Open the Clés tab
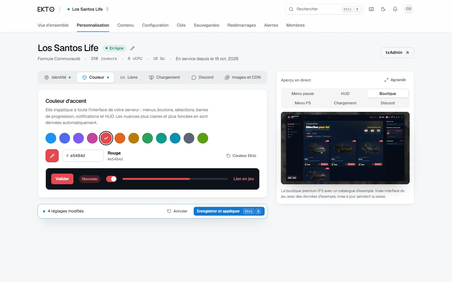This screenshot has height=282, width=452. (x=181, y=25)
